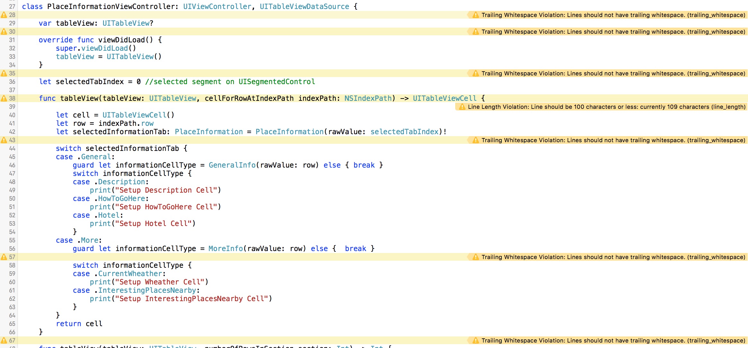Click the warning icon in gutter line 30
This screenshot has height=348, width=748.
[4, 31]
